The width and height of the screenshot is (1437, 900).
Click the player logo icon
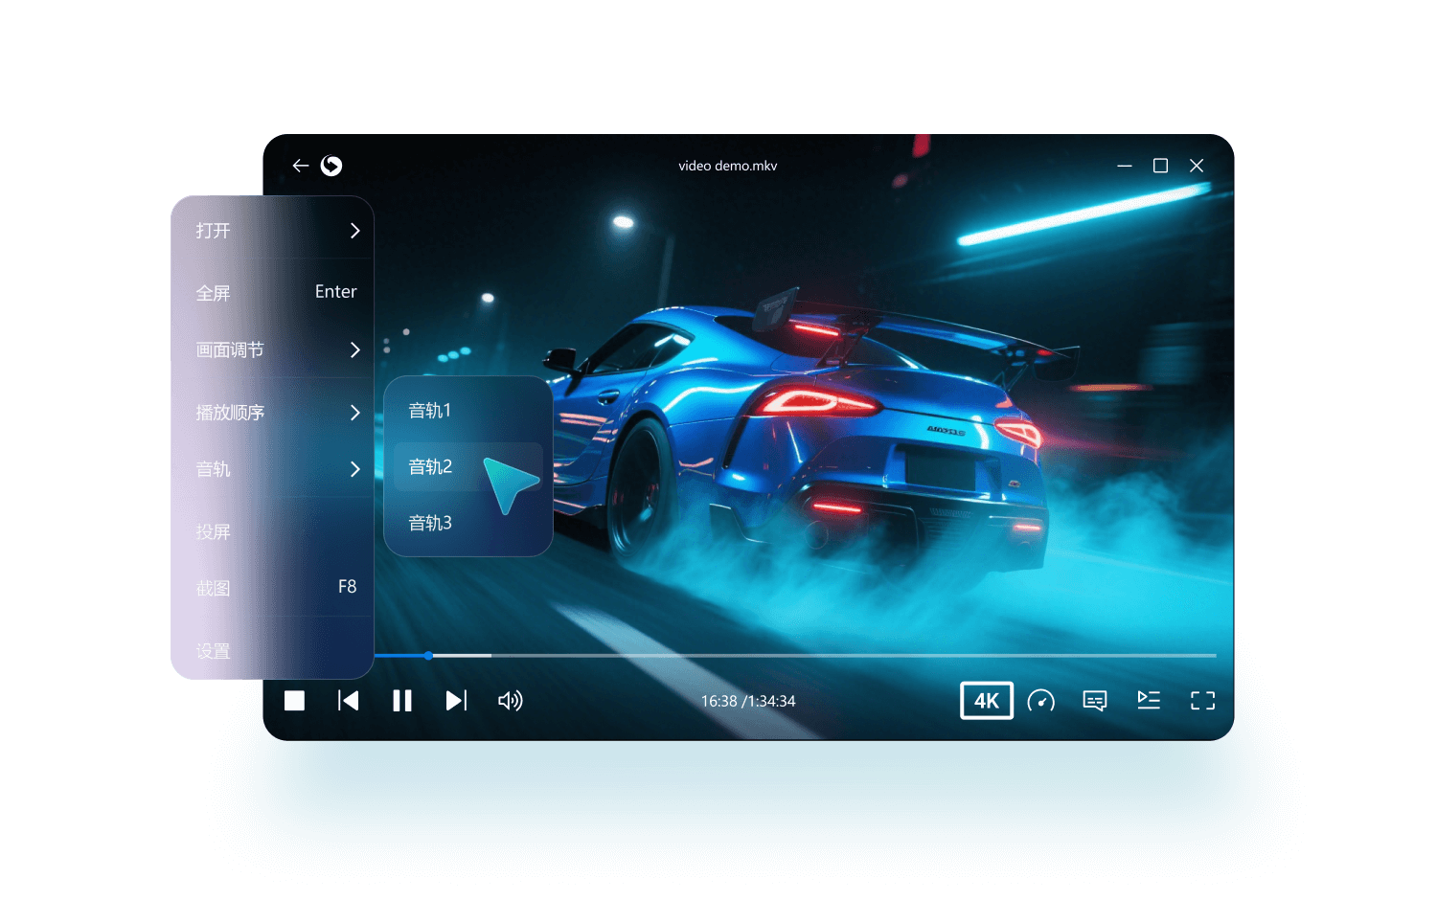coord(331,166)
